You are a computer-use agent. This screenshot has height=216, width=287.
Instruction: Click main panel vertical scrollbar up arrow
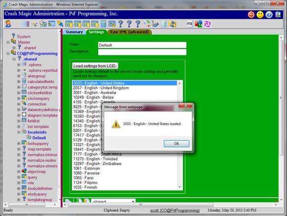click(x=282, y=37)
